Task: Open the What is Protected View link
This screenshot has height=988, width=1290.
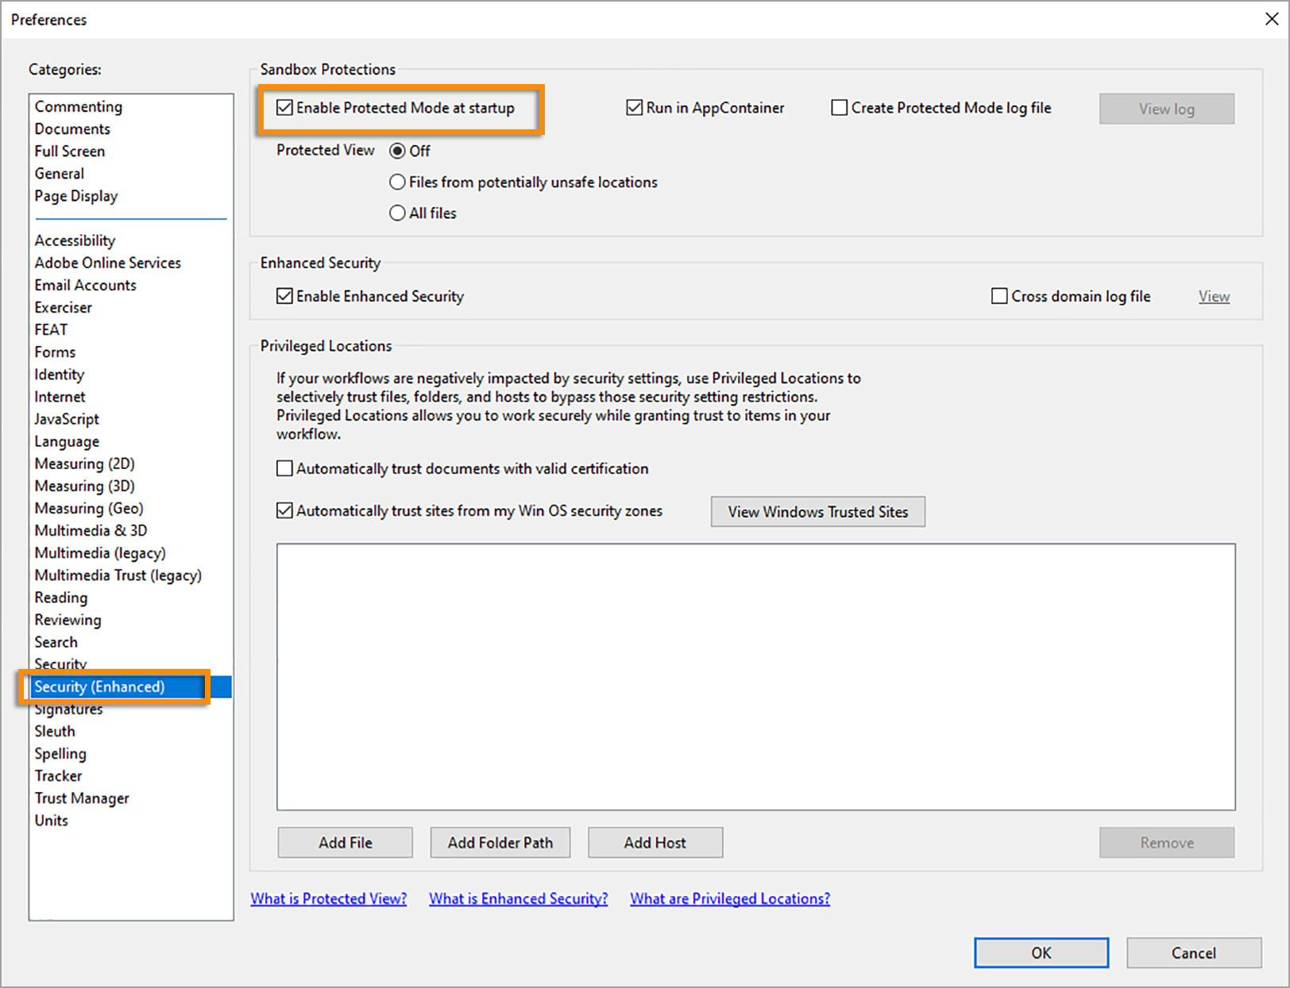Action: [x=328, y=898]
